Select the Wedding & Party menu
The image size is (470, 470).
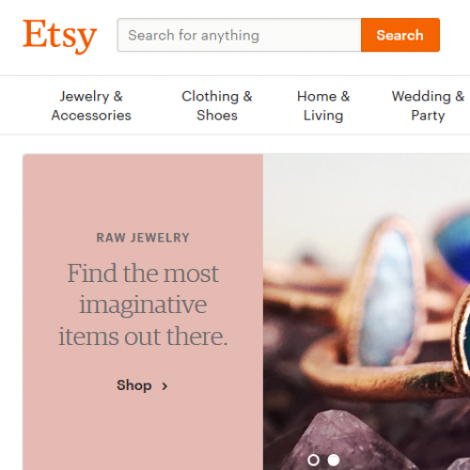click(x=428, y=106)
